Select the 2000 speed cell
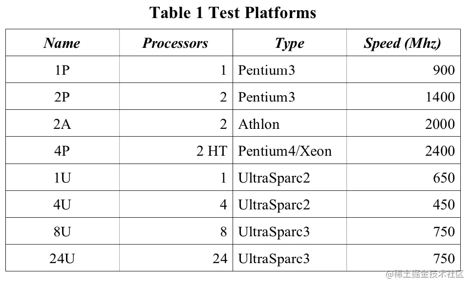The height and width of the screenshot is (288, 473). (x=440, y=124)
